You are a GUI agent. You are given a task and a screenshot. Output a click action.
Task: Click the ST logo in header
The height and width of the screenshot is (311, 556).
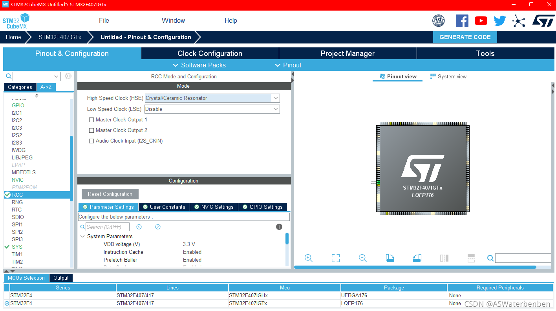pyautogui.click(x=543, y=21)
